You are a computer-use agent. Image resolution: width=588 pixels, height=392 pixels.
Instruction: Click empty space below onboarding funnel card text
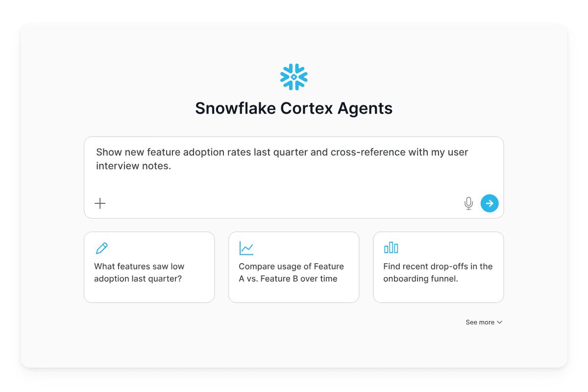coord(438,293)
